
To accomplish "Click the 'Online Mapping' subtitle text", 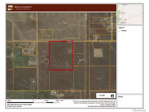I will tap(23, 9).
